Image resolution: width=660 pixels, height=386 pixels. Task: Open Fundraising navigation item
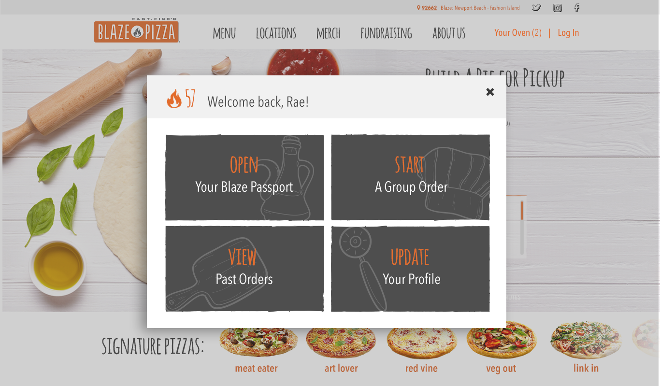click(x=386, y=33)
